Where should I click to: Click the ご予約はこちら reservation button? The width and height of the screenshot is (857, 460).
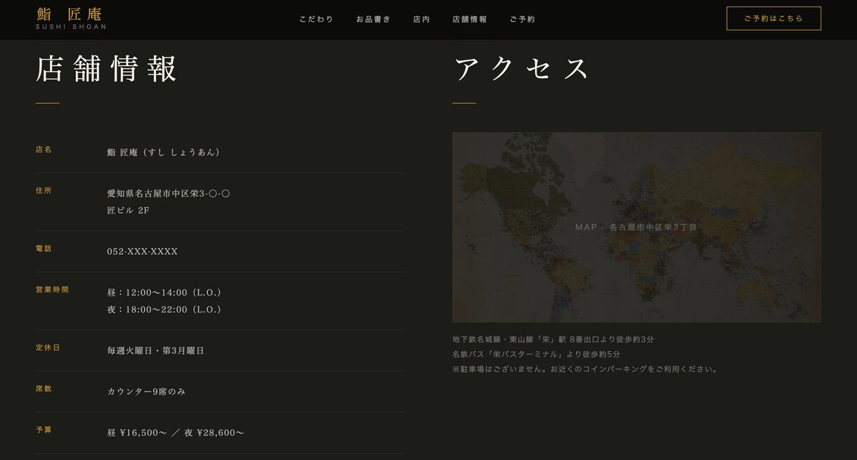click(773, 18)
